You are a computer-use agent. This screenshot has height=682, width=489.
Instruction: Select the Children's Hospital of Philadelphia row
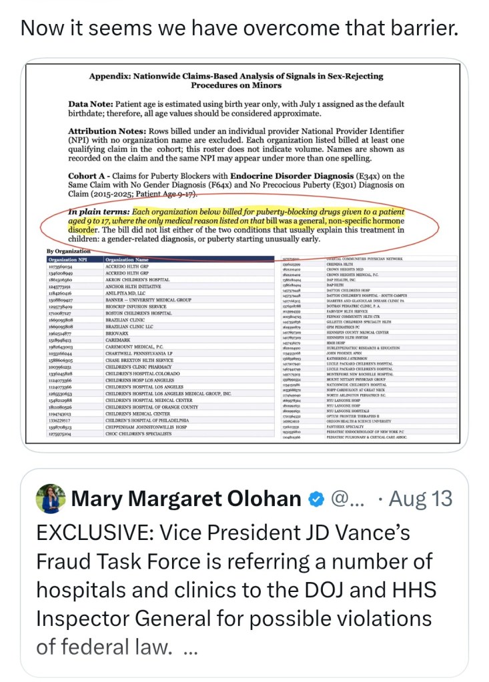[x=161, y=421]
